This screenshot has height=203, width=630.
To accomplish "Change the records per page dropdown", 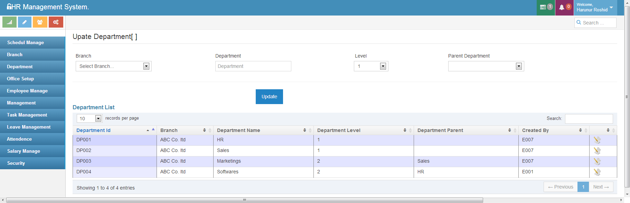I will pos(89,119).
